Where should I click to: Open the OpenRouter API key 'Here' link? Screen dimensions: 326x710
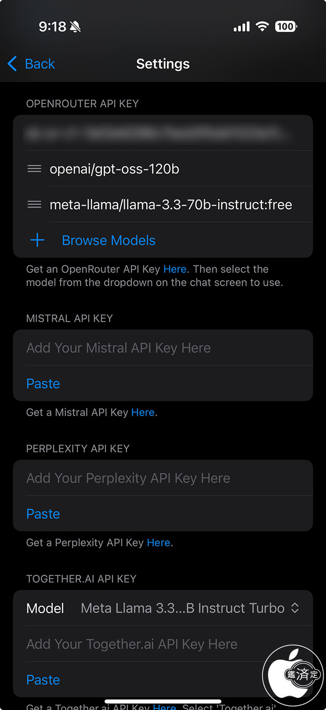175,269
